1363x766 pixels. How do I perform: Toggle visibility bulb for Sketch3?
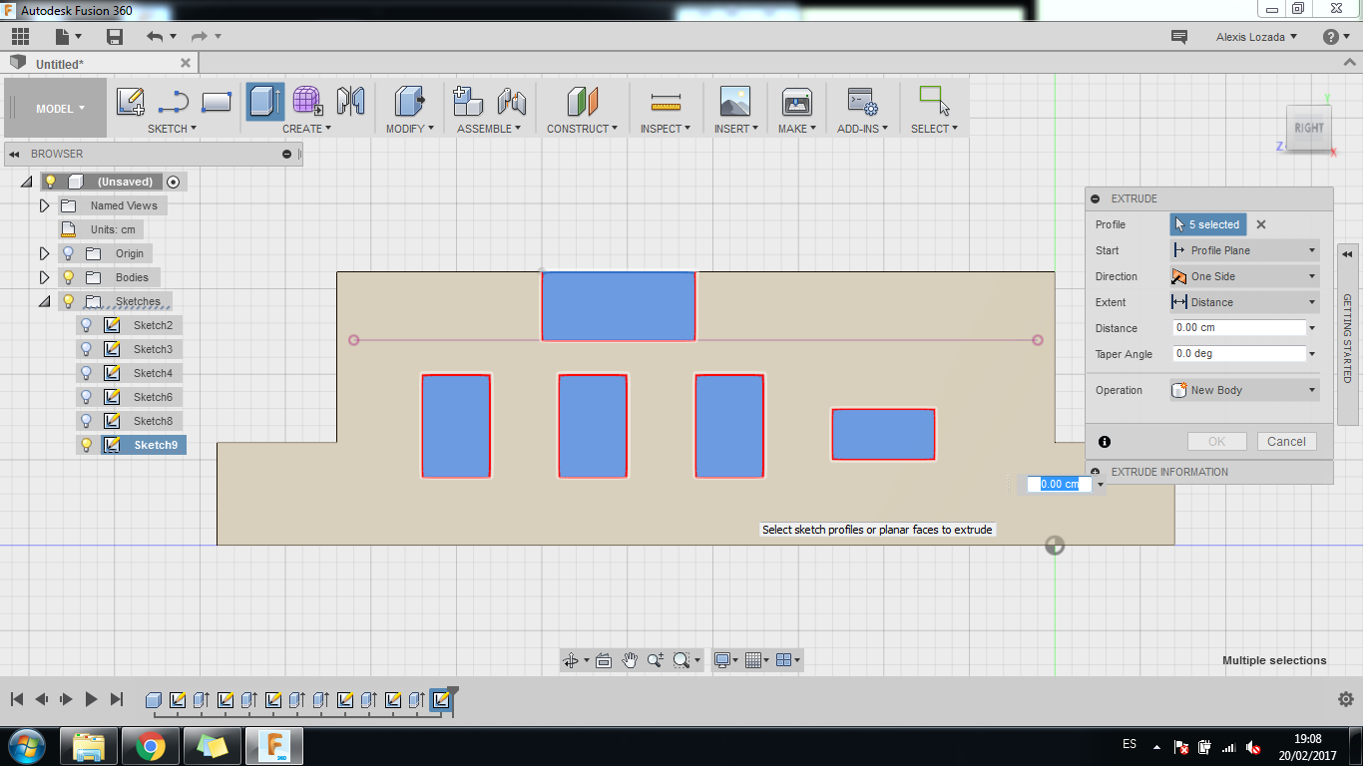pos(87,349)
